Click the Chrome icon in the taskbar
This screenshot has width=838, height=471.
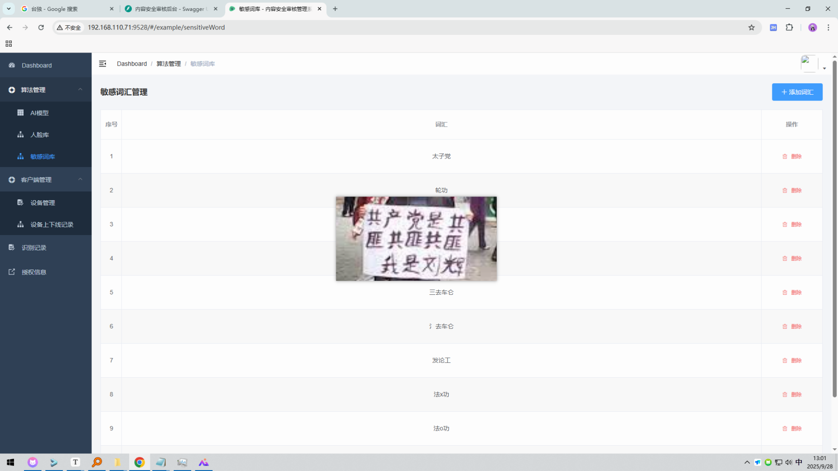click(139, 462)
